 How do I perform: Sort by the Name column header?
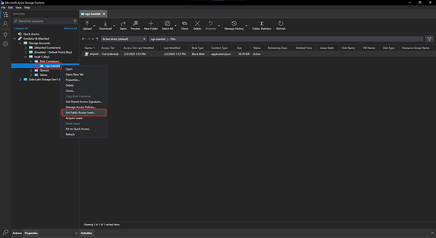pyautogui.click(x=90, y=48)
